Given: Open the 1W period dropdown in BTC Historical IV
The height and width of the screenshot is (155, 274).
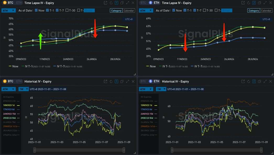Looking at the screenshot, I should 23,89.
